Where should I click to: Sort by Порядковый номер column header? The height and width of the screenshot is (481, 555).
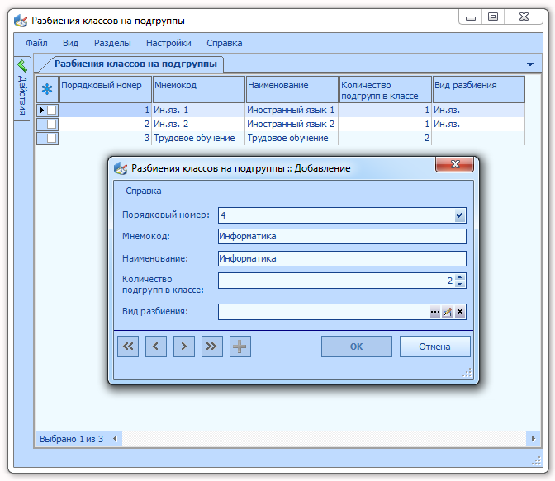tap(106, 89)
